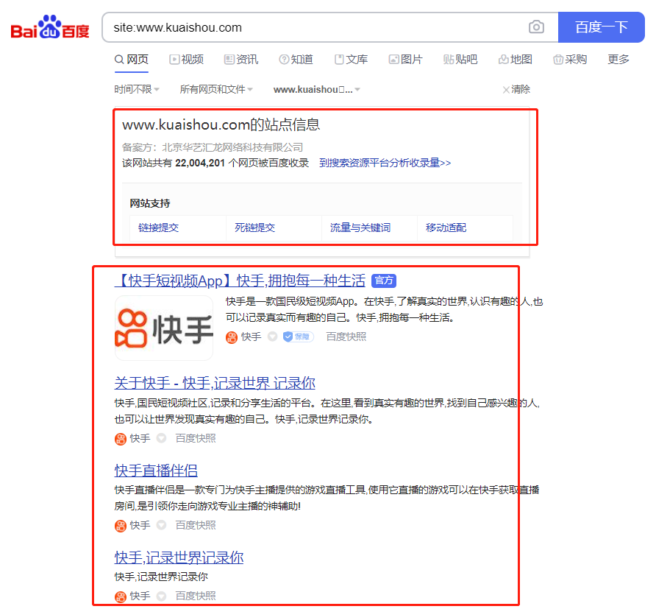Open 百度快照 of first result
The width and height of the screenshot is (656, 609).
tap(346, 337)
